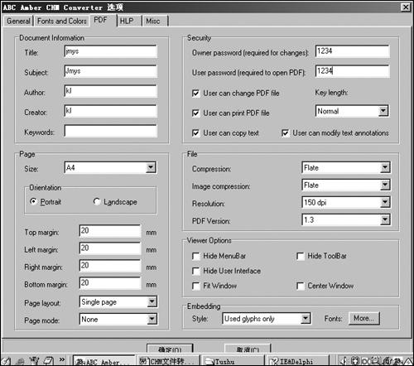Click the Left margin field
414x366 pixels.
pos(110,248)
